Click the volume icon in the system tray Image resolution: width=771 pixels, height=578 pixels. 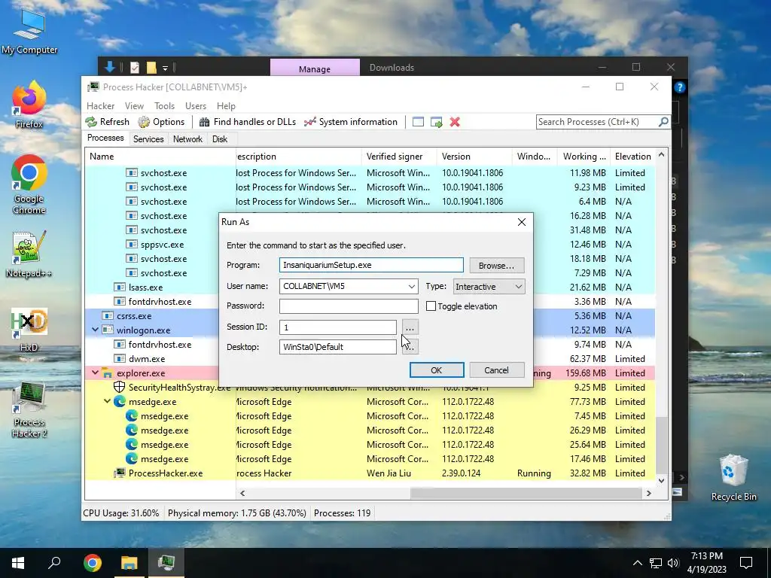pyautogui.click(x=673, y=563)
